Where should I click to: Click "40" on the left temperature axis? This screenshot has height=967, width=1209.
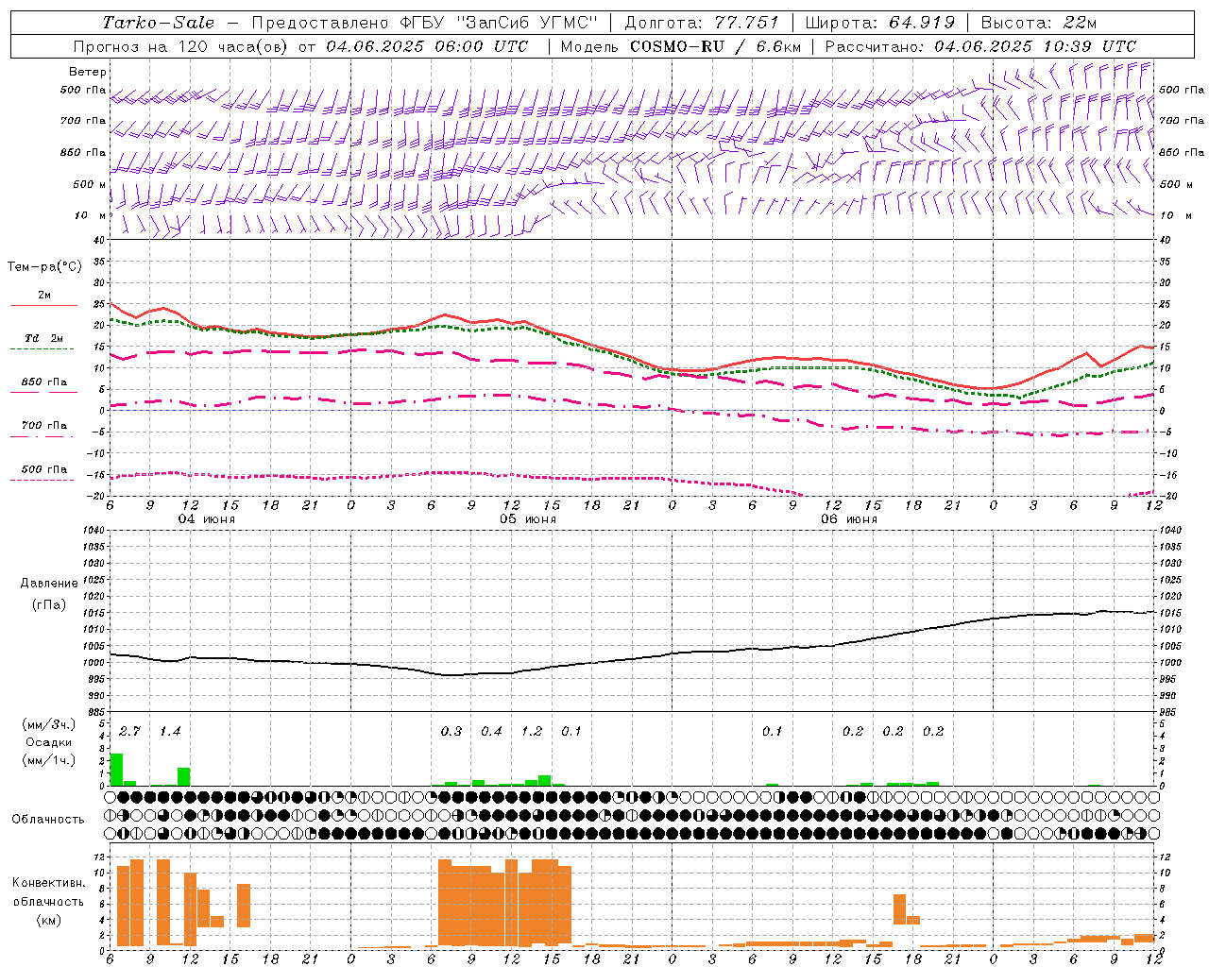(98, 240)
